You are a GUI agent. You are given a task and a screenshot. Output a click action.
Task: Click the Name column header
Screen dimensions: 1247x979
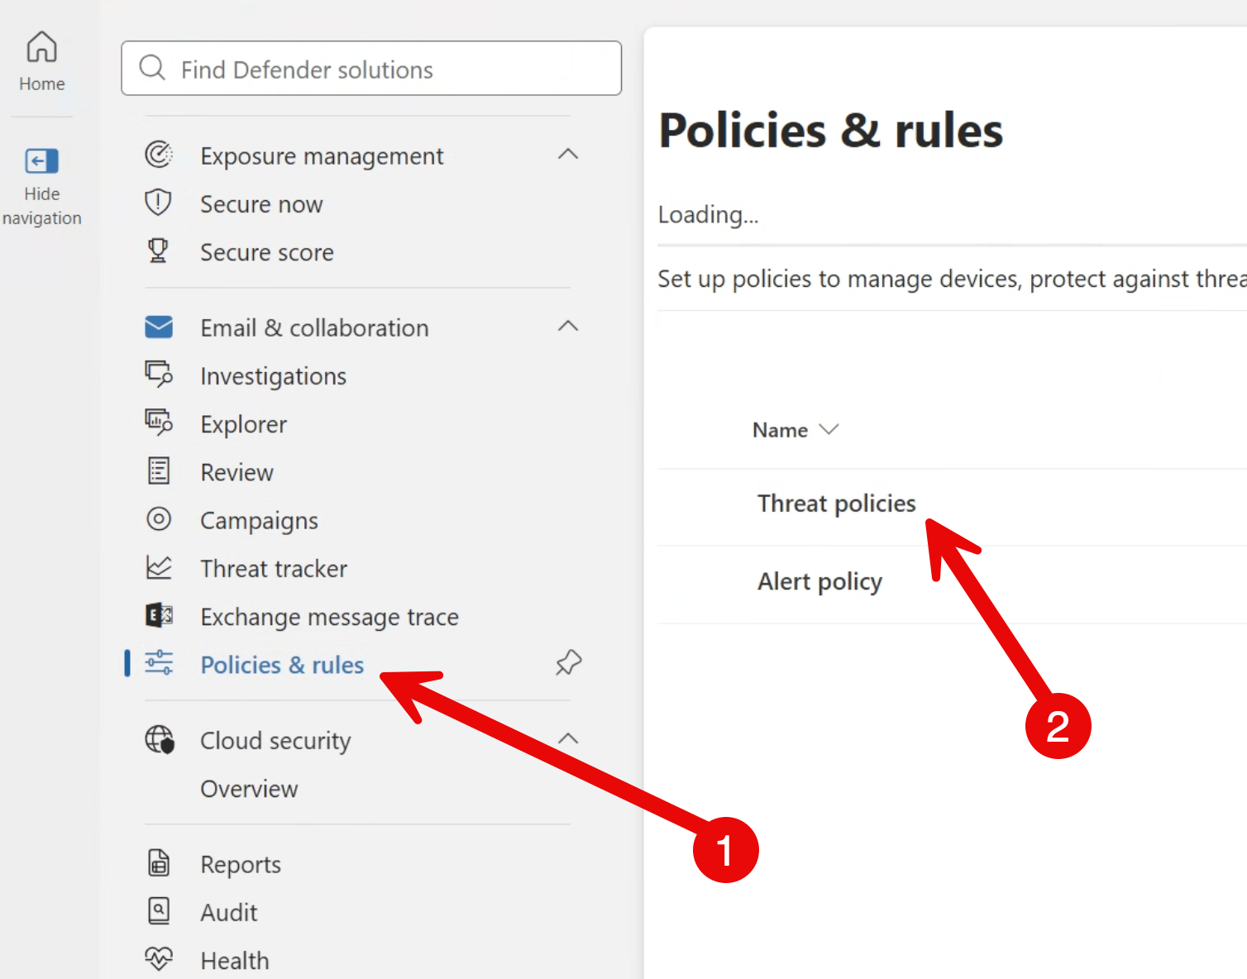780,430
